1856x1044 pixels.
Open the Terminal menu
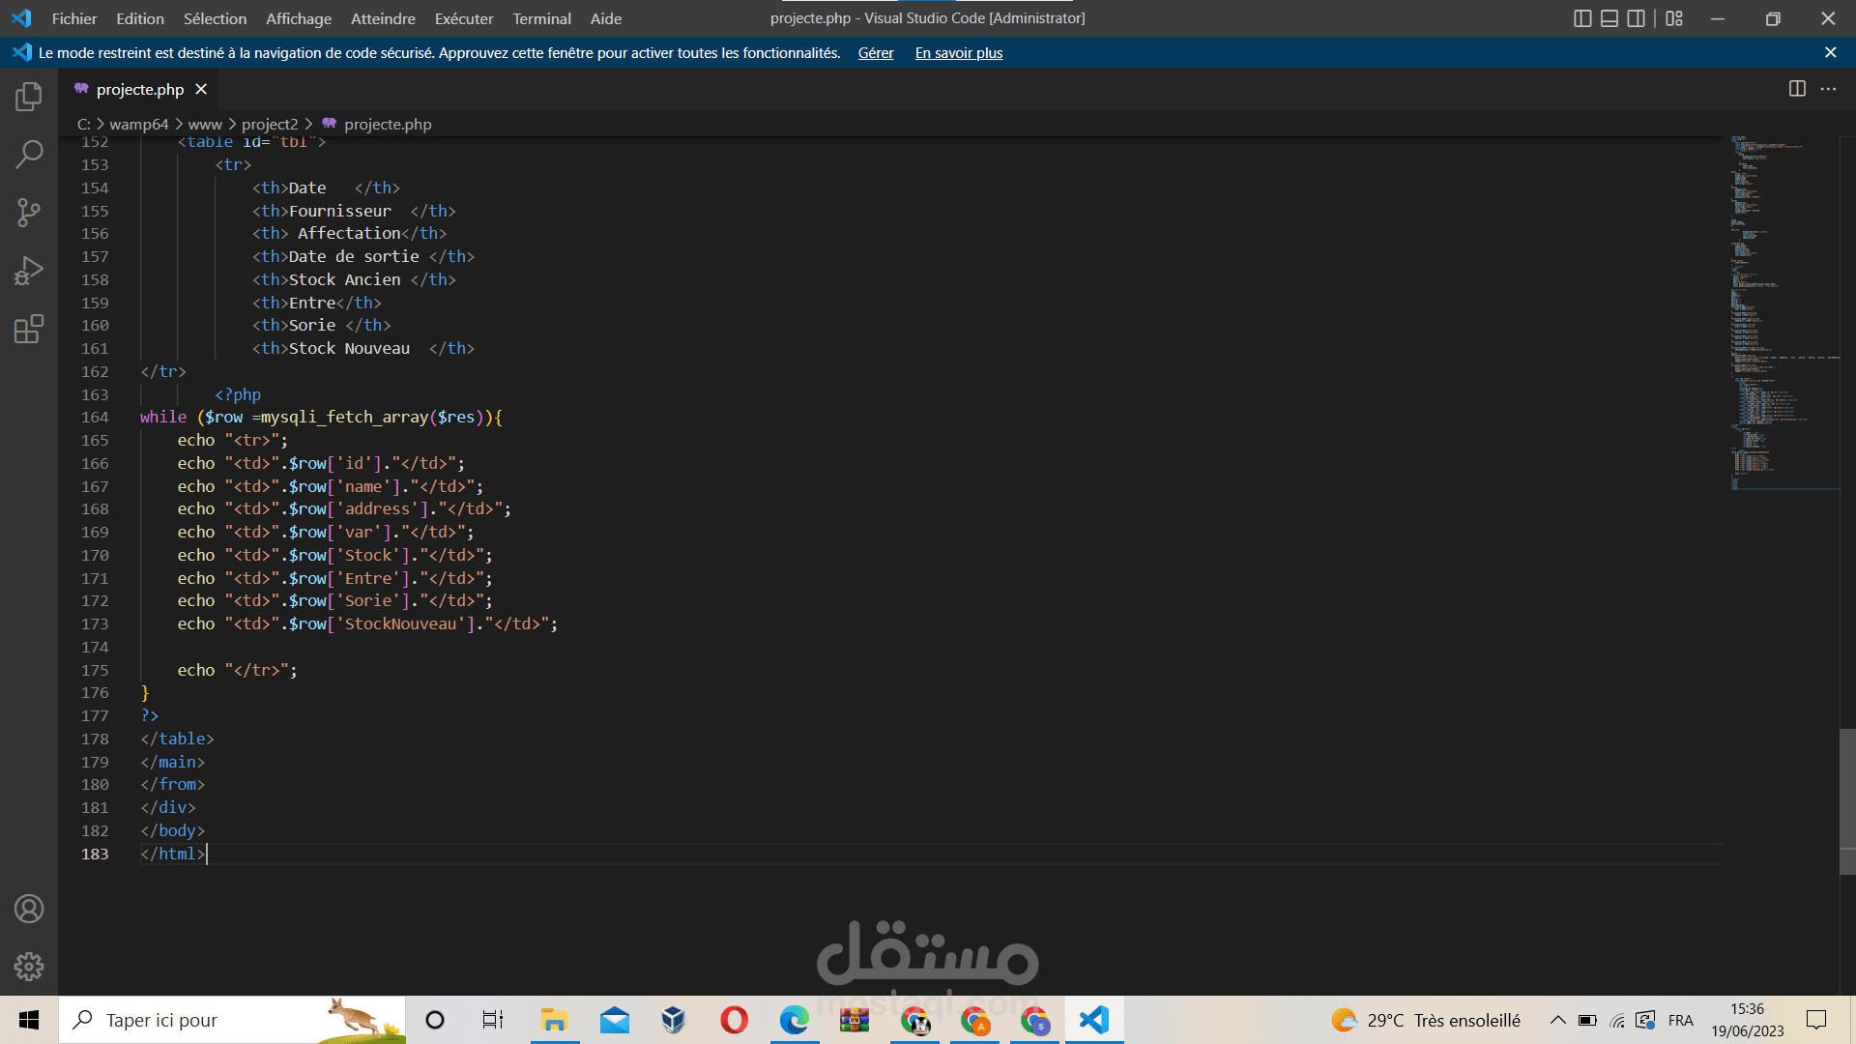[541, 18]
